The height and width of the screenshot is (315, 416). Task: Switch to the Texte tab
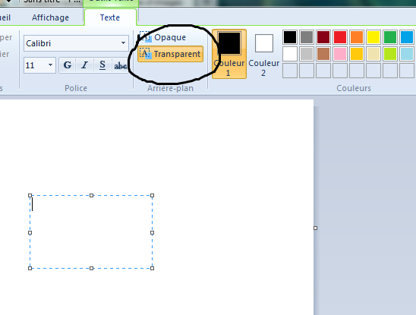point(110,17)
